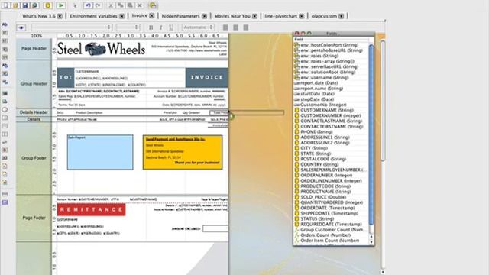Align text left in format toolbar
This screenshot has width=489, height=275.
point(225,27)
